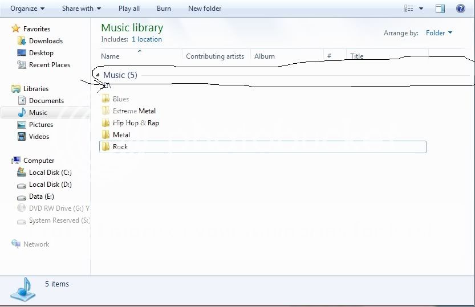Select the Rock folder name
The image size is (475, 307).
(x=120, y=147)
